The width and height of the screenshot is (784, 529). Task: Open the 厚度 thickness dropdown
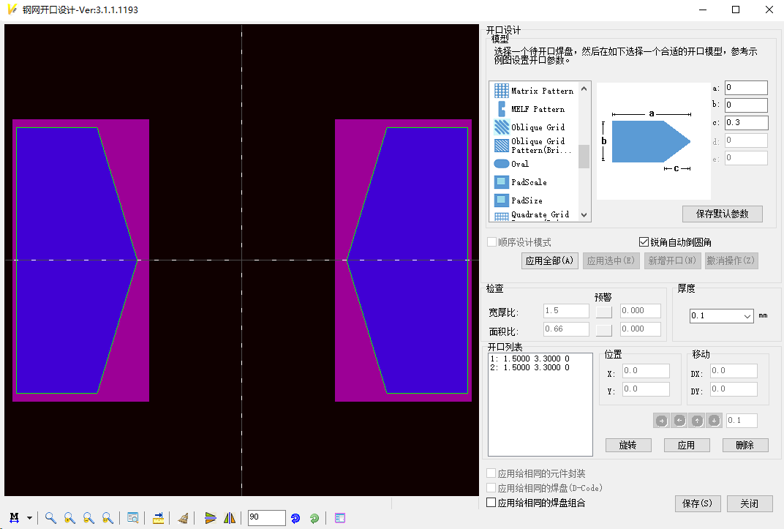pos(721,316)
